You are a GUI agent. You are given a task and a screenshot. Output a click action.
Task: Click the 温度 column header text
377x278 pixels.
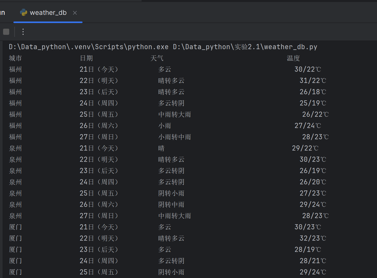(x=293, y=58)
